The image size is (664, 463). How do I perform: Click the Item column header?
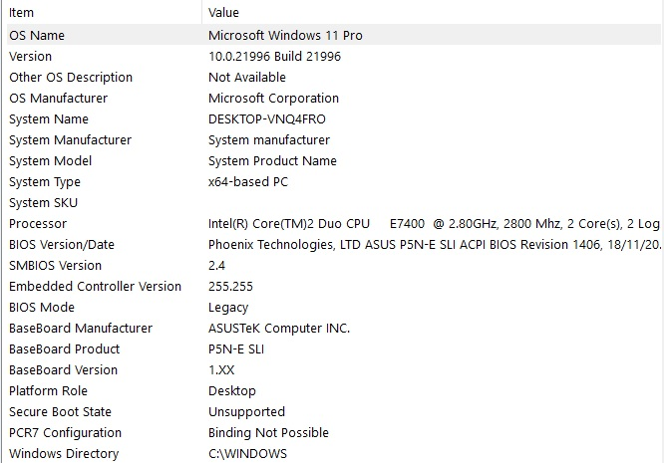[x=104, y=12]
